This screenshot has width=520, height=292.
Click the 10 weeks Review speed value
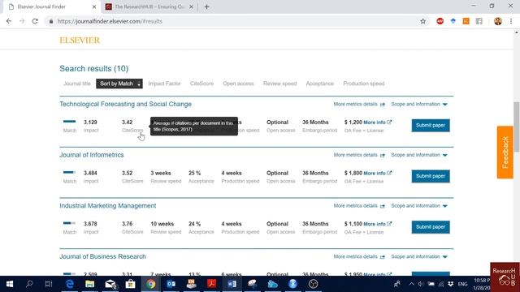(162, 224)
